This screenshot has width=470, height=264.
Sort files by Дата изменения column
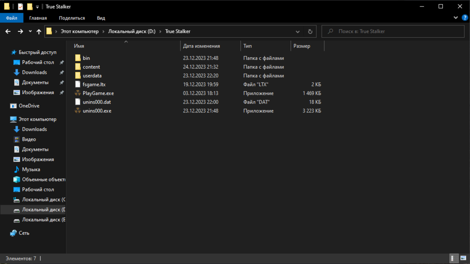[x=201, y=46]
